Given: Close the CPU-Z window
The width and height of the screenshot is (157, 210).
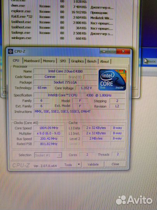Looking at the screenshot, I should (x=123, y=51).
